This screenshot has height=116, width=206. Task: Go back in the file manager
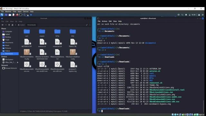[x=3, y=25]
